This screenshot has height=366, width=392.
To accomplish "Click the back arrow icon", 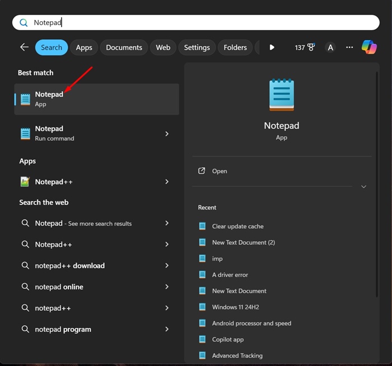I will coord(24,47).
